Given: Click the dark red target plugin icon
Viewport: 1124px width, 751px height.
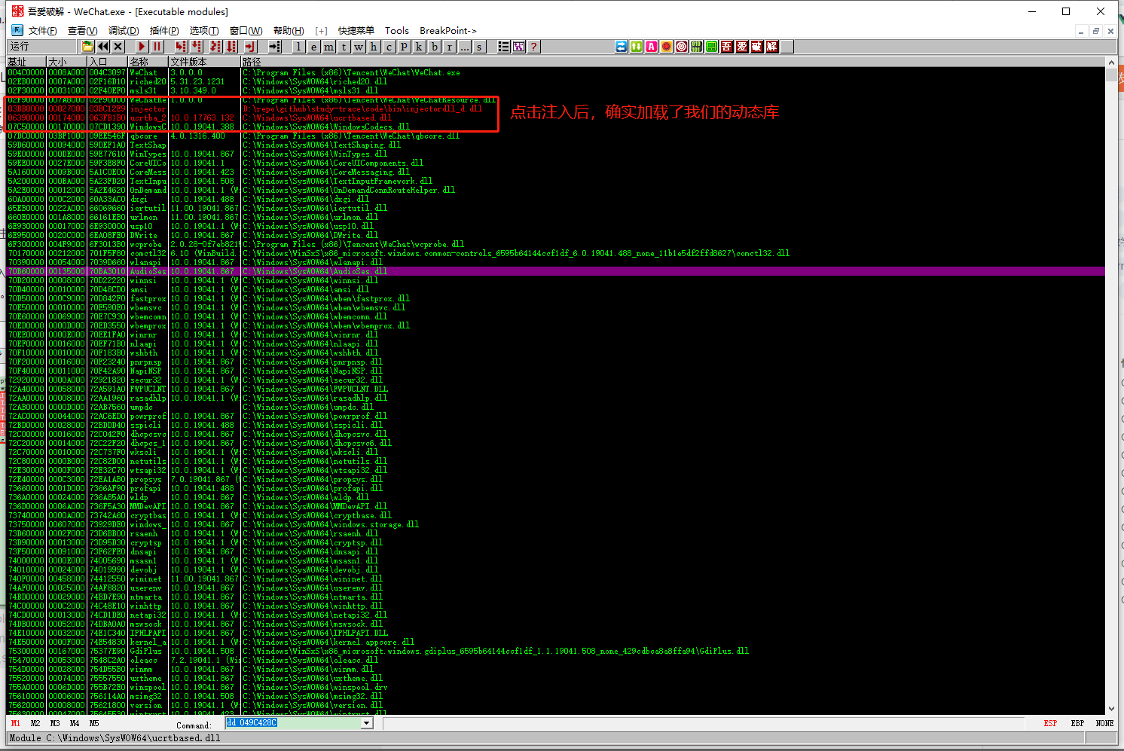Looking at the screenshot, I should click(682, 47).
